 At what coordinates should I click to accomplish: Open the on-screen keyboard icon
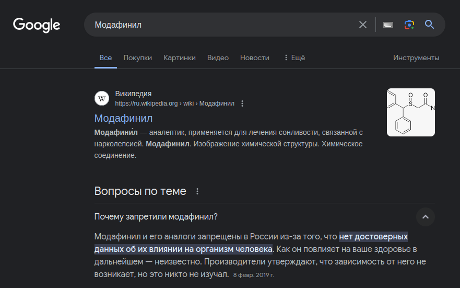pyautogui.click(x=388, y=25)
